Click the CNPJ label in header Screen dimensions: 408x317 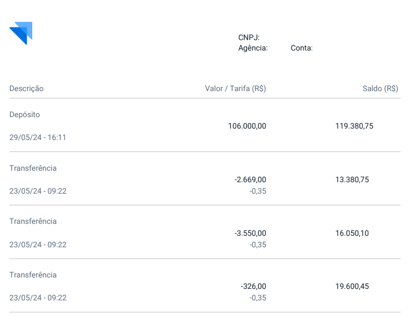(x=249, y=37)
